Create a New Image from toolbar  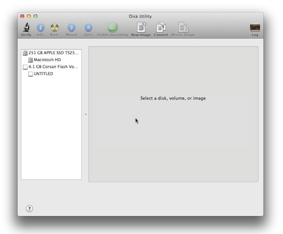point(141,27)
